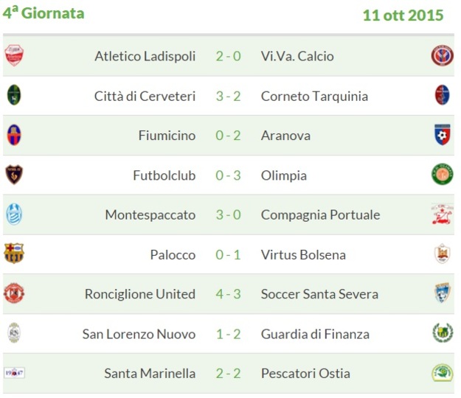This screenshot has height=398, width=461.
Task: Open the Olimpia green round logo
Action: coord(442,174)
